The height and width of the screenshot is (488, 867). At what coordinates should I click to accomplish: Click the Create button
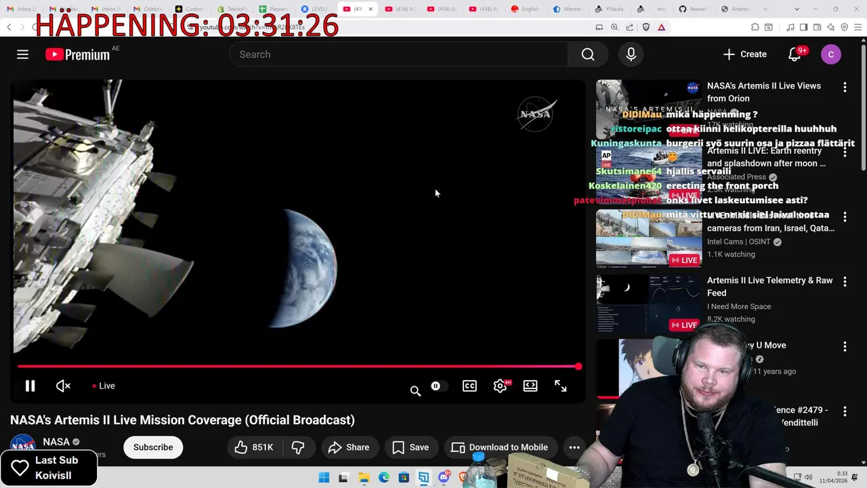point(744,54)
